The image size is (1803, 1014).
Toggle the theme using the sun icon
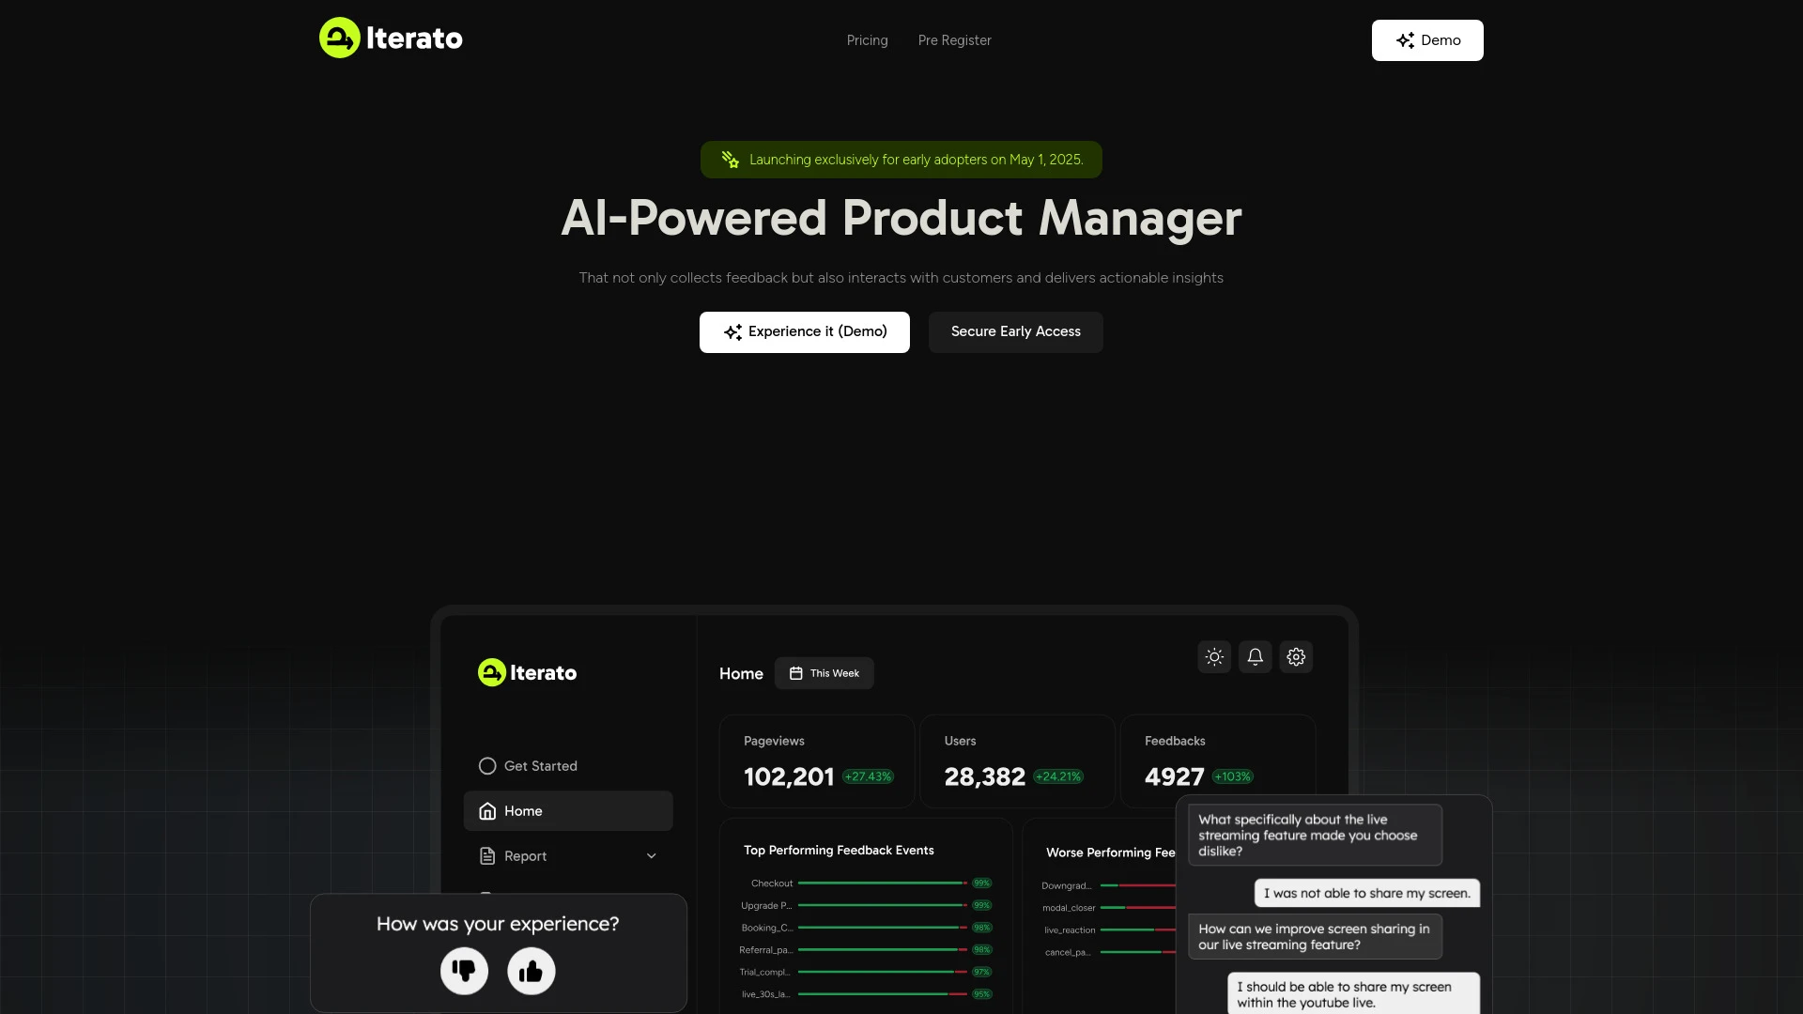(x=1213, y=656)
